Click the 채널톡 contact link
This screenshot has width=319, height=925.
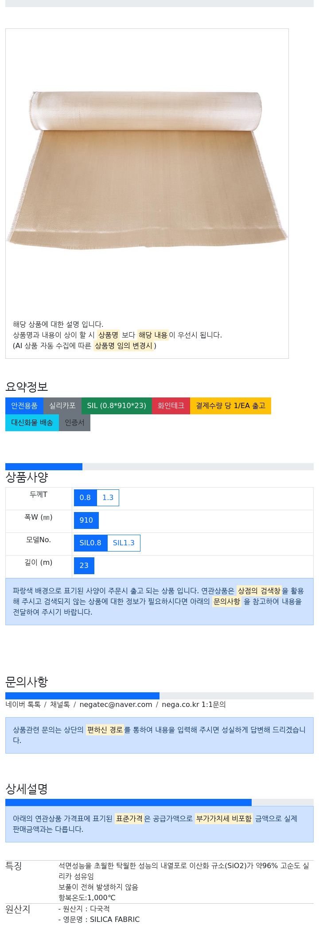point(60,705)
